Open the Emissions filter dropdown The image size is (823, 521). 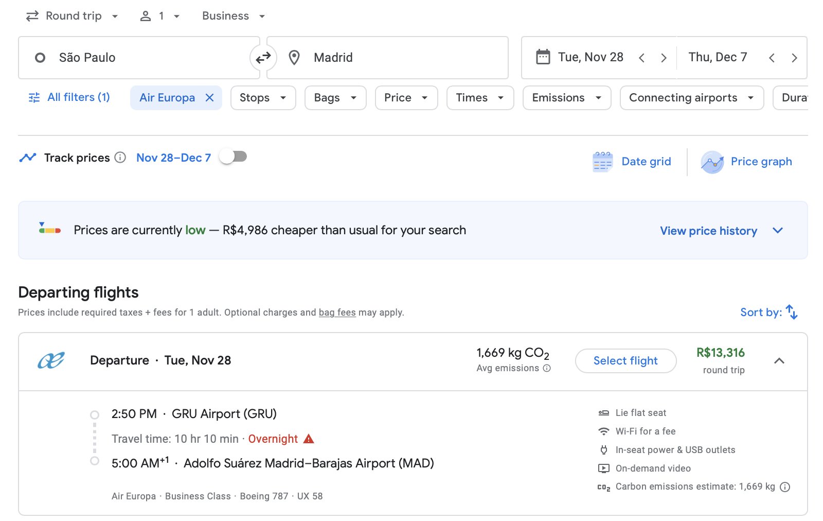point(567,98)
